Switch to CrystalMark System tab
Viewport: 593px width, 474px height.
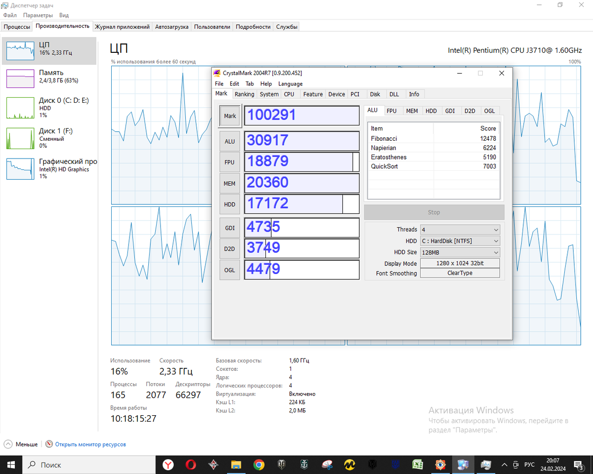269,94
